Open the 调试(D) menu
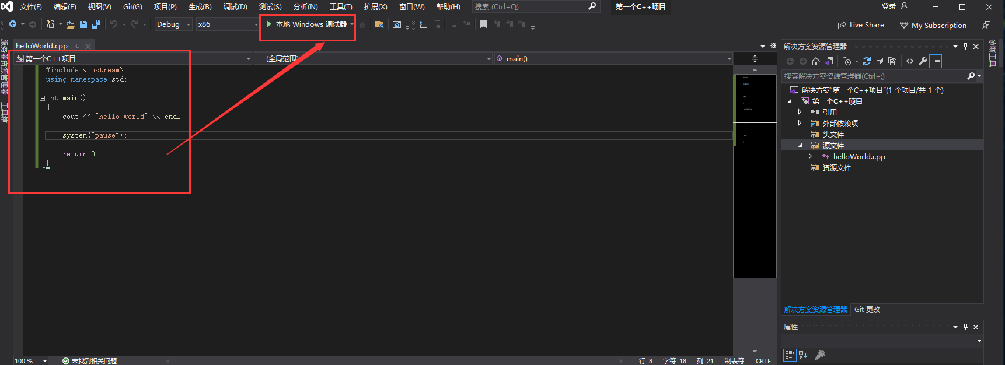 235,7
